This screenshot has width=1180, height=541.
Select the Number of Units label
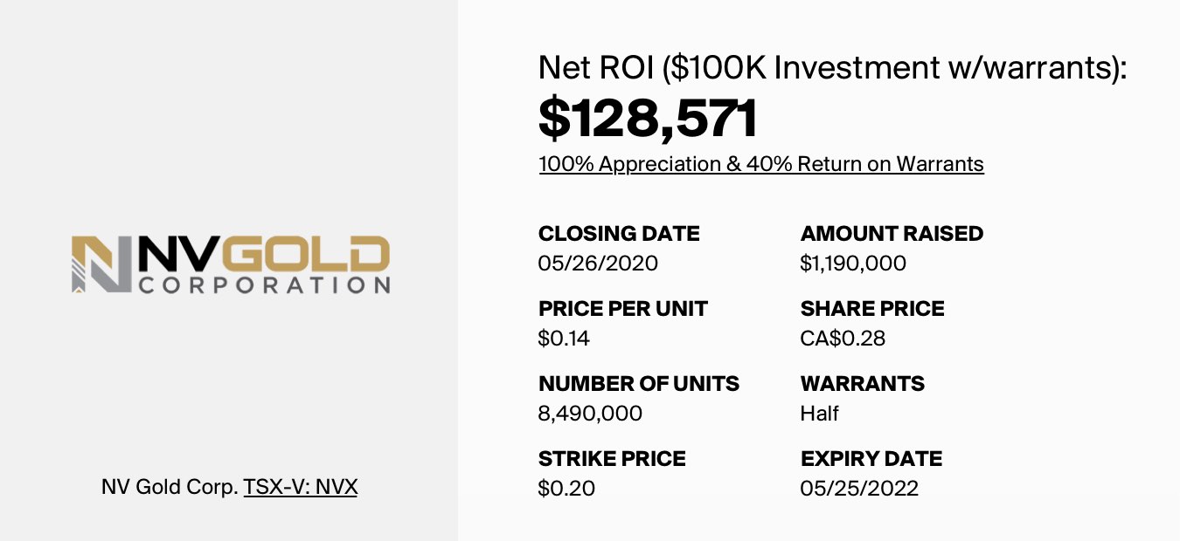[639, 384]
